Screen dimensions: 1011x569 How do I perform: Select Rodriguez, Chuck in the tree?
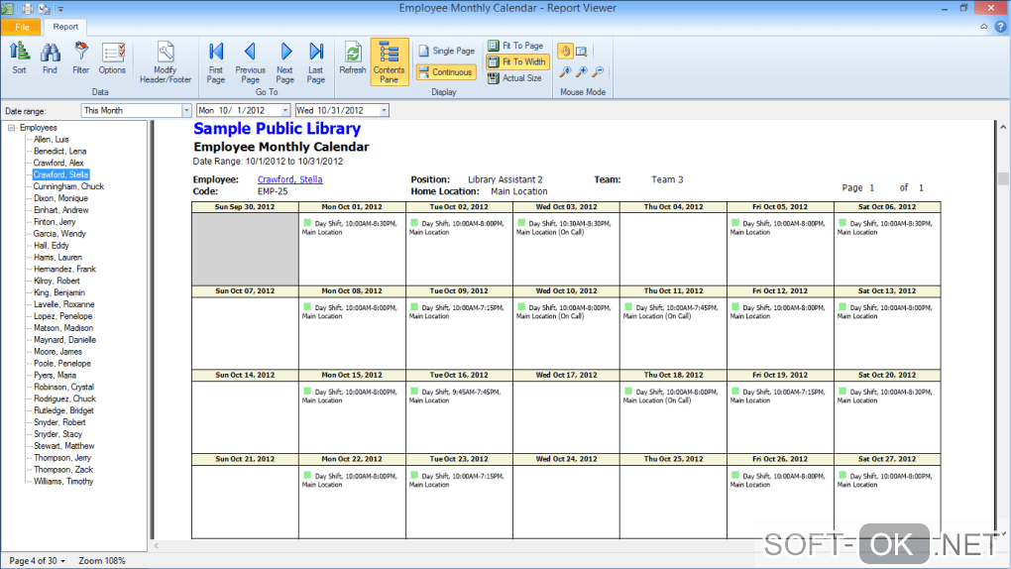point(64,398)
